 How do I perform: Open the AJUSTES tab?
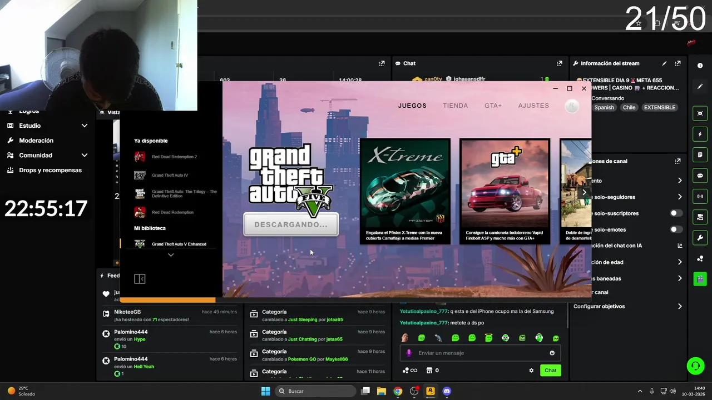coord(533,106)
